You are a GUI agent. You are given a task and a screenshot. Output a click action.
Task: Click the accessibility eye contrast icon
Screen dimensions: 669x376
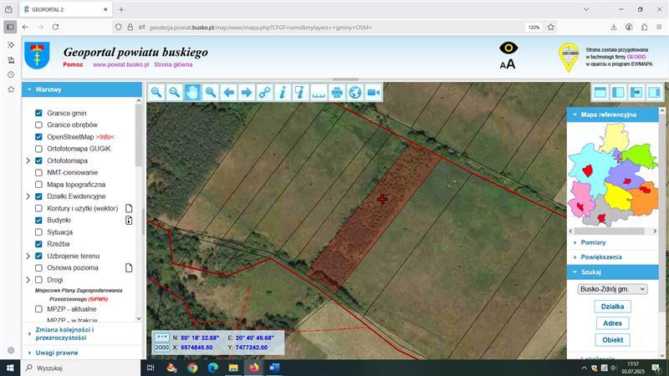(508, 49)
